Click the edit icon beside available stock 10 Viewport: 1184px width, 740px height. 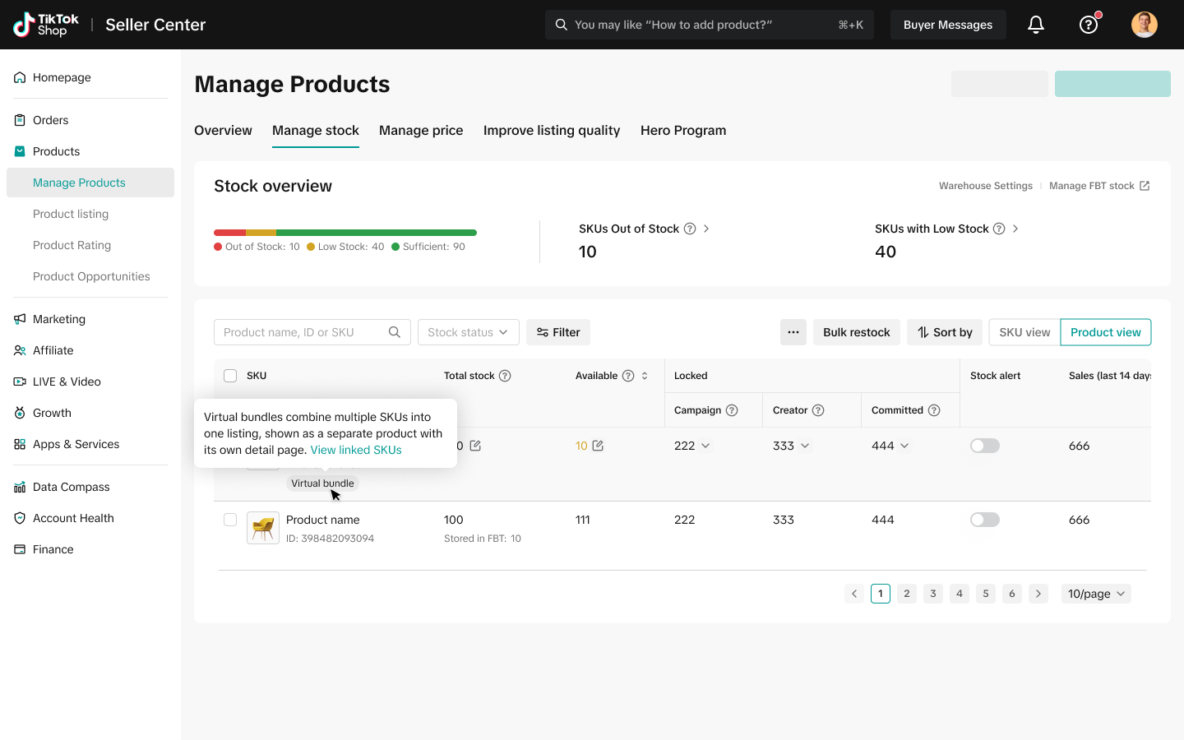(x=598, y=446)
